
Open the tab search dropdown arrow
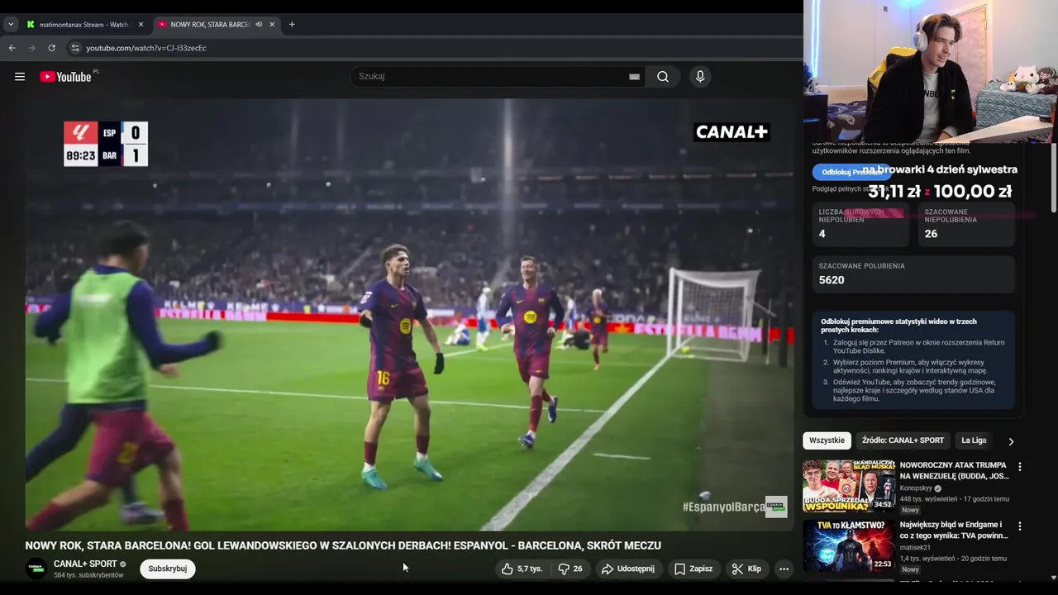[x=11, y=25]
